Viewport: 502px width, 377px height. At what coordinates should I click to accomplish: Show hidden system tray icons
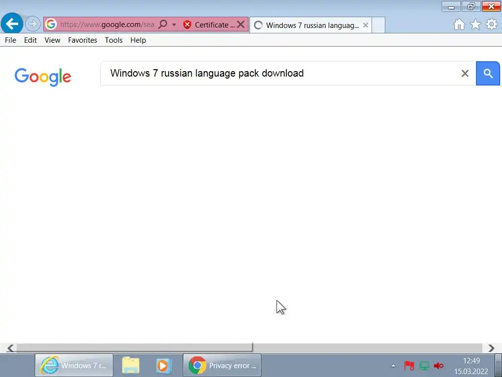(x=394, y=365)
